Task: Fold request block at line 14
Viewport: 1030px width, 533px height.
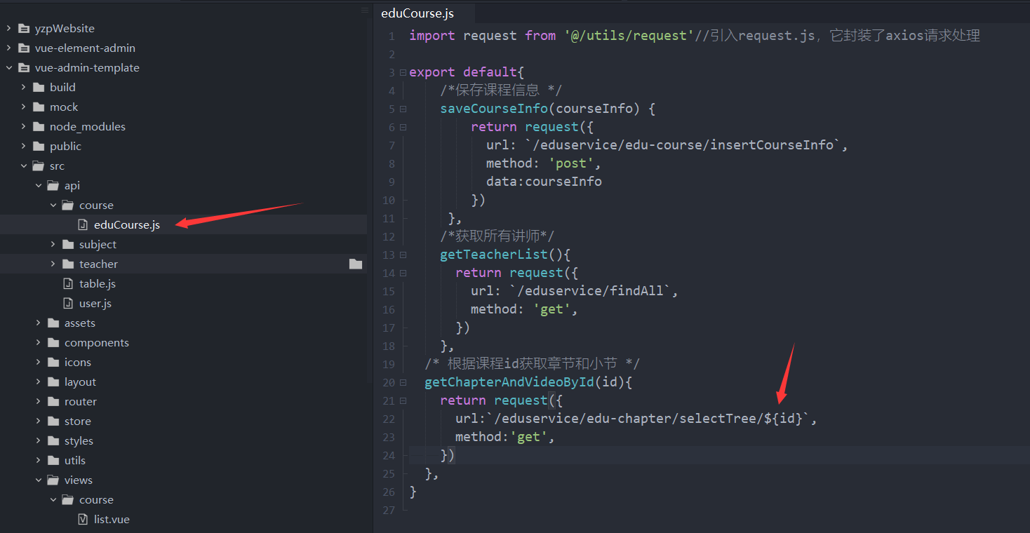Action: click(x=403, y=273)
